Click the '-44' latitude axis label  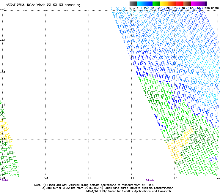[x=3, y=72]
